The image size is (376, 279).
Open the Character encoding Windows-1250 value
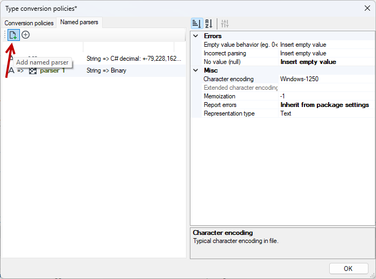point(327,79)
